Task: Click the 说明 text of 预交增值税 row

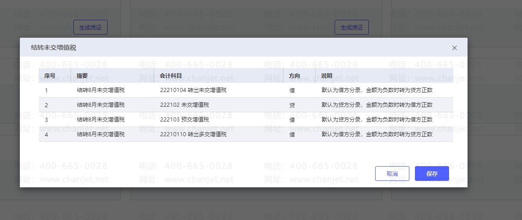Action: [x=377, y=120]
